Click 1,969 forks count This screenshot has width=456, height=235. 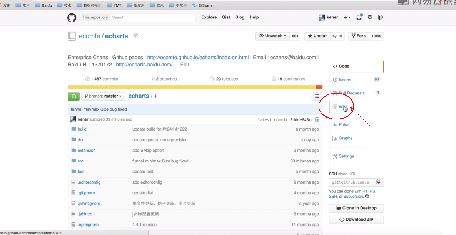coord(376,36)
